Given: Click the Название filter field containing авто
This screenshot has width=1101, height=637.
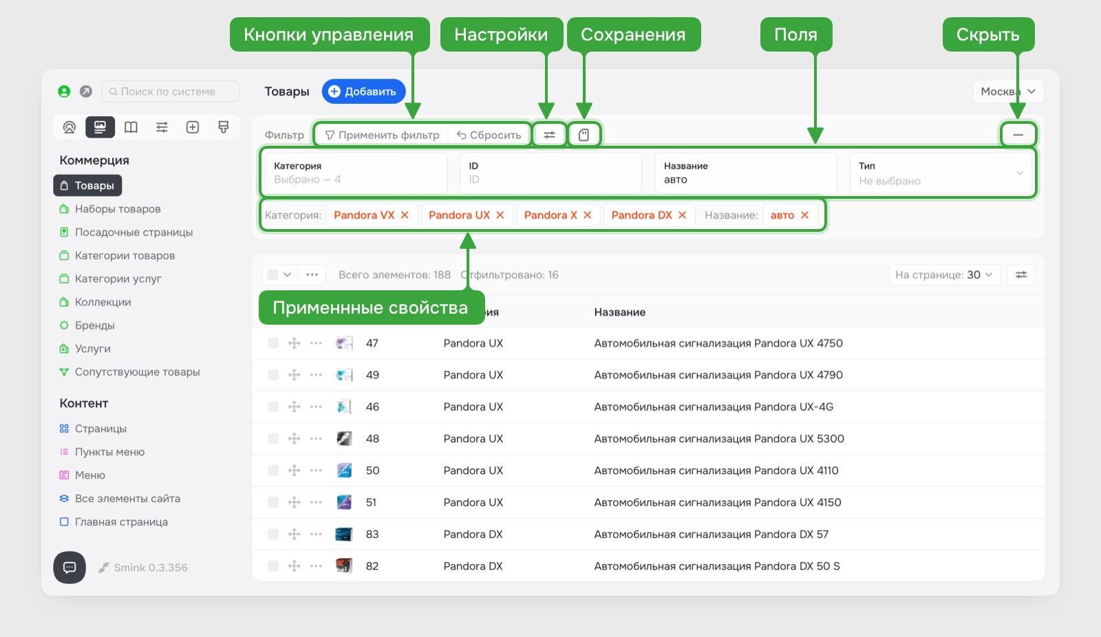Looking at the screenshot, I should click(x=746, y=173).
